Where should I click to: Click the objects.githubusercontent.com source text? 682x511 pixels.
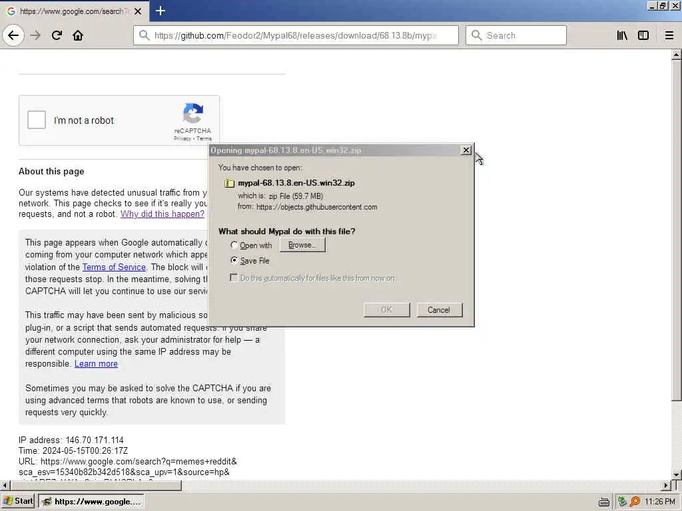[316, 207]
